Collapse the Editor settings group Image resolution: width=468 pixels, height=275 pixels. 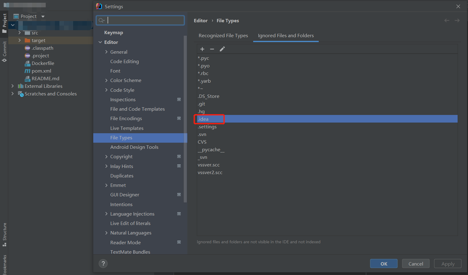point(100,42)
